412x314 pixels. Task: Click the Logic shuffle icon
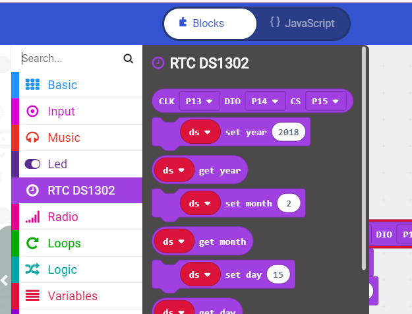coord(32,269)
